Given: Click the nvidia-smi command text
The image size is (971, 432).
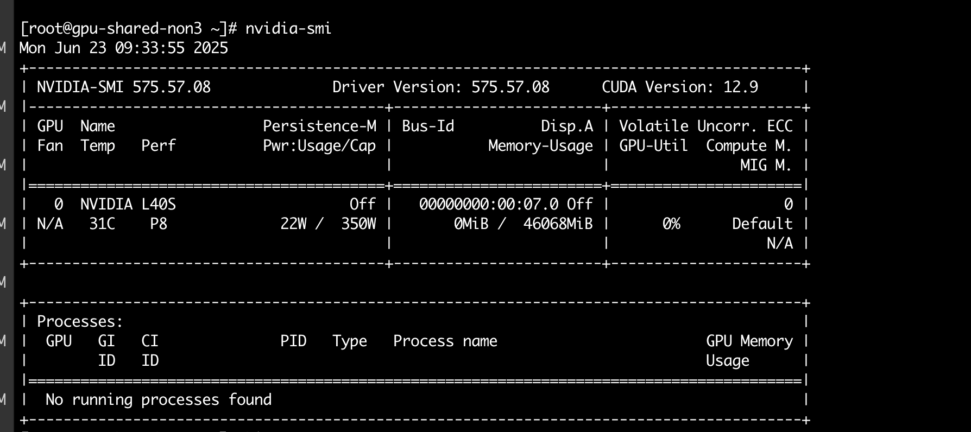Looking at the screenshot, I should [x=288, y=28].
